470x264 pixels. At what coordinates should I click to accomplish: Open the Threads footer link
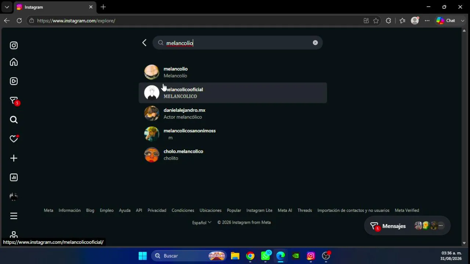tap(305, 210)
